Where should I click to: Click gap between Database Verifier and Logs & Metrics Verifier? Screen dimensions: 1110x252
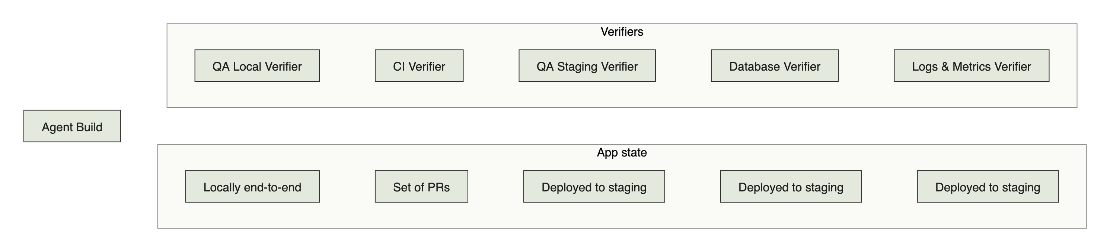[x=866, y=66]
